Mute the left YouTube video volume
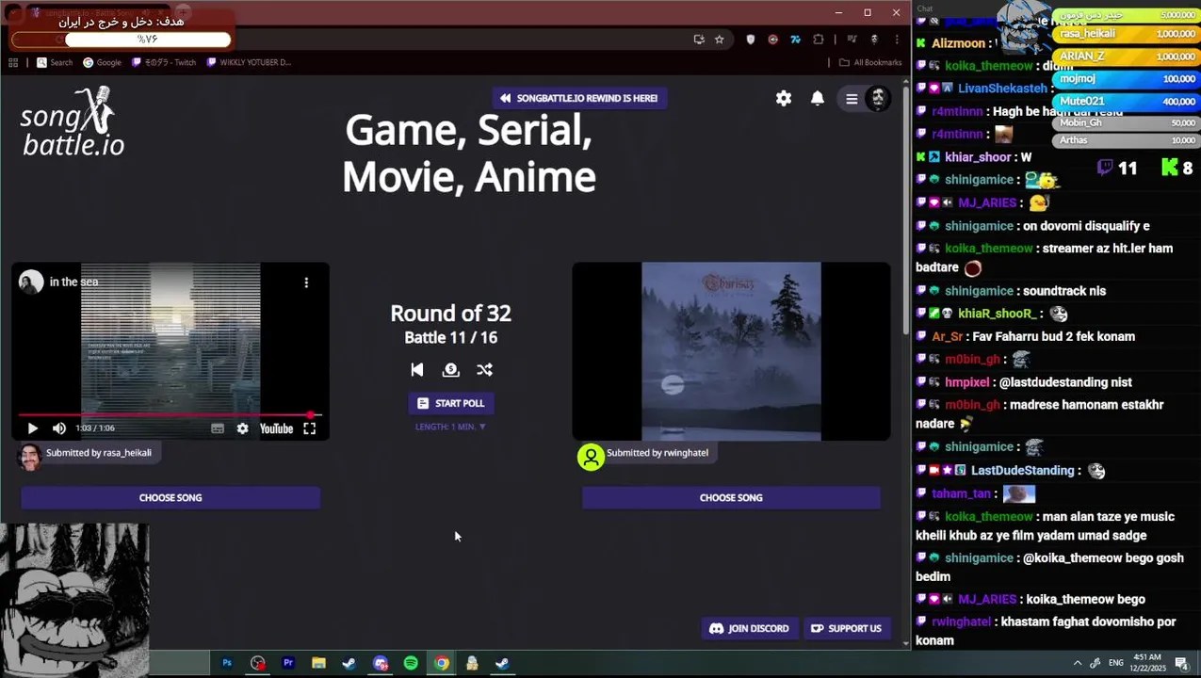This screenshot has width=1201, height=678. click(59, 428)
